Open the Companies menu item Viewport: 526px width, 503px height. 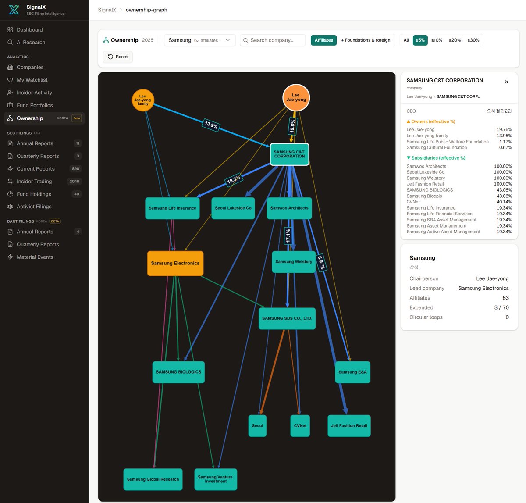[x=44, y=68]
